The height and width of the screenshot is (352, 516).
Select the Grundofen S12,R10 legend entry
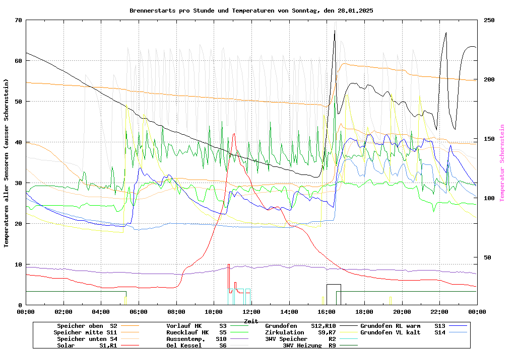(x=300, y=326)
